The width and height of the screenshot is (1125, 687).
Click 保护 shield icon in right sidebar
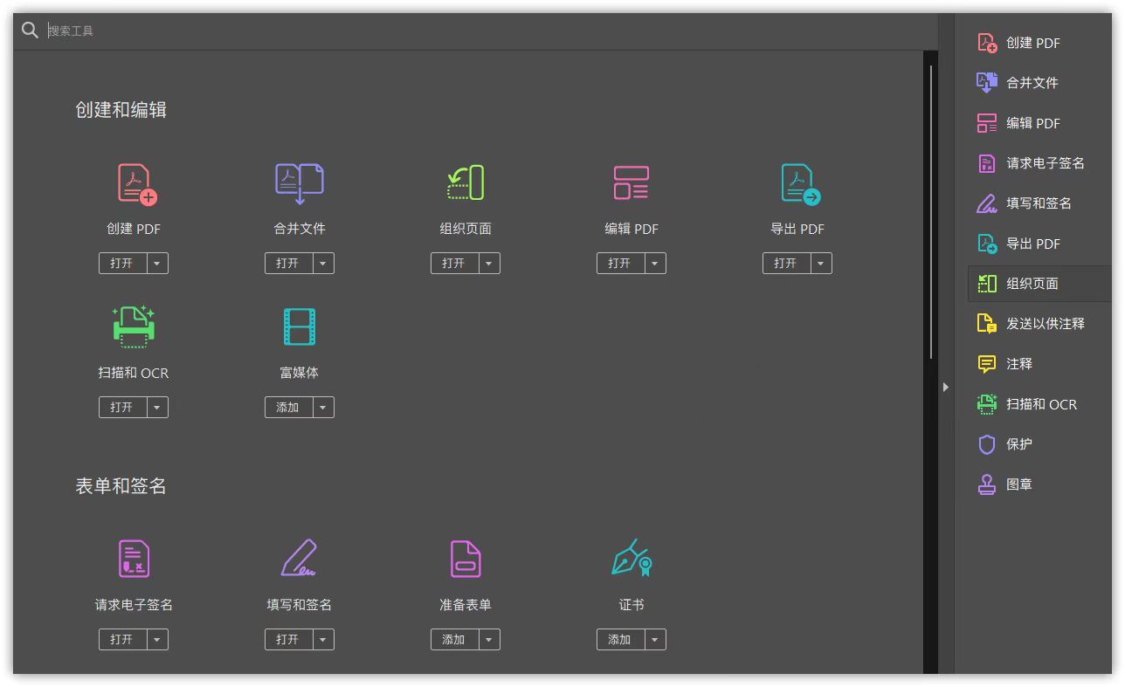click(987, 444)
